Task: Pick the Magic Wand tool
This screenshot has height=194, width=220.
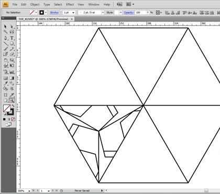Action: point(5,32)
